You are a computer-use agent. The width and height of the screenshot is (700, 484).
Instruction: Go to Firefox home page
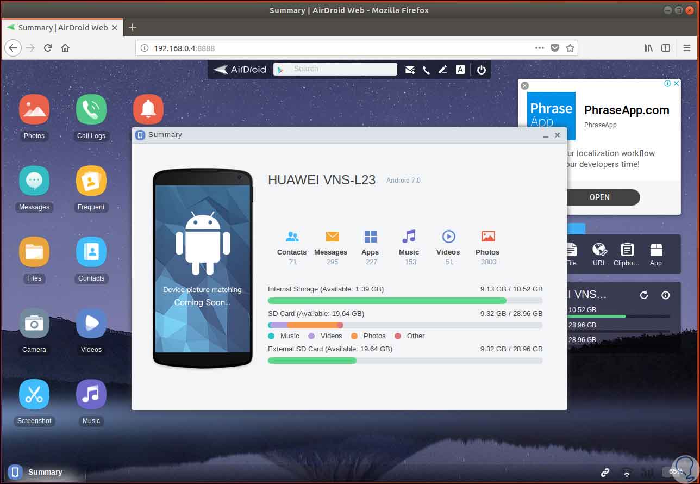(x=65, y=48)
